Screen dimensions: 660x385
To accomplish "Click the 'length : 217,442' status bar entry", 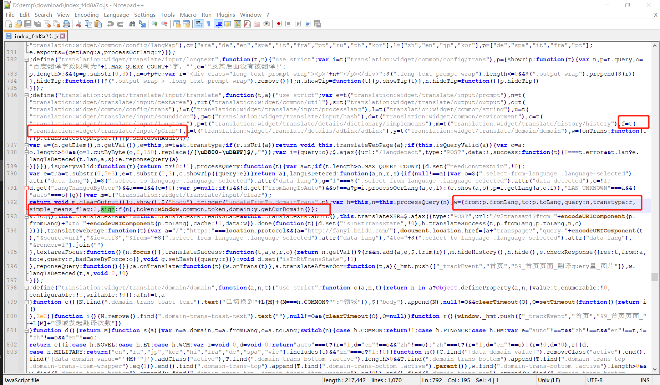I will (345, 380).
